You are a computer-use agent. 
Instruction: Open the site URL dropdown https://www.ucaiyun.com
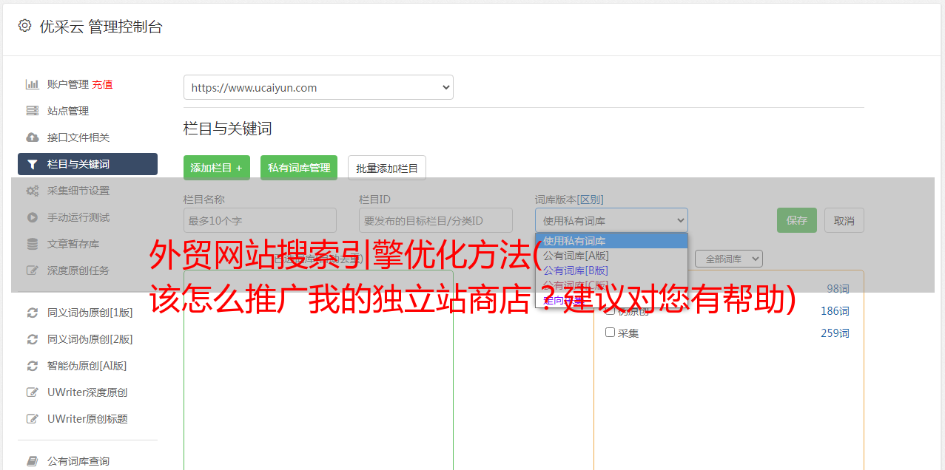point(318,87)
